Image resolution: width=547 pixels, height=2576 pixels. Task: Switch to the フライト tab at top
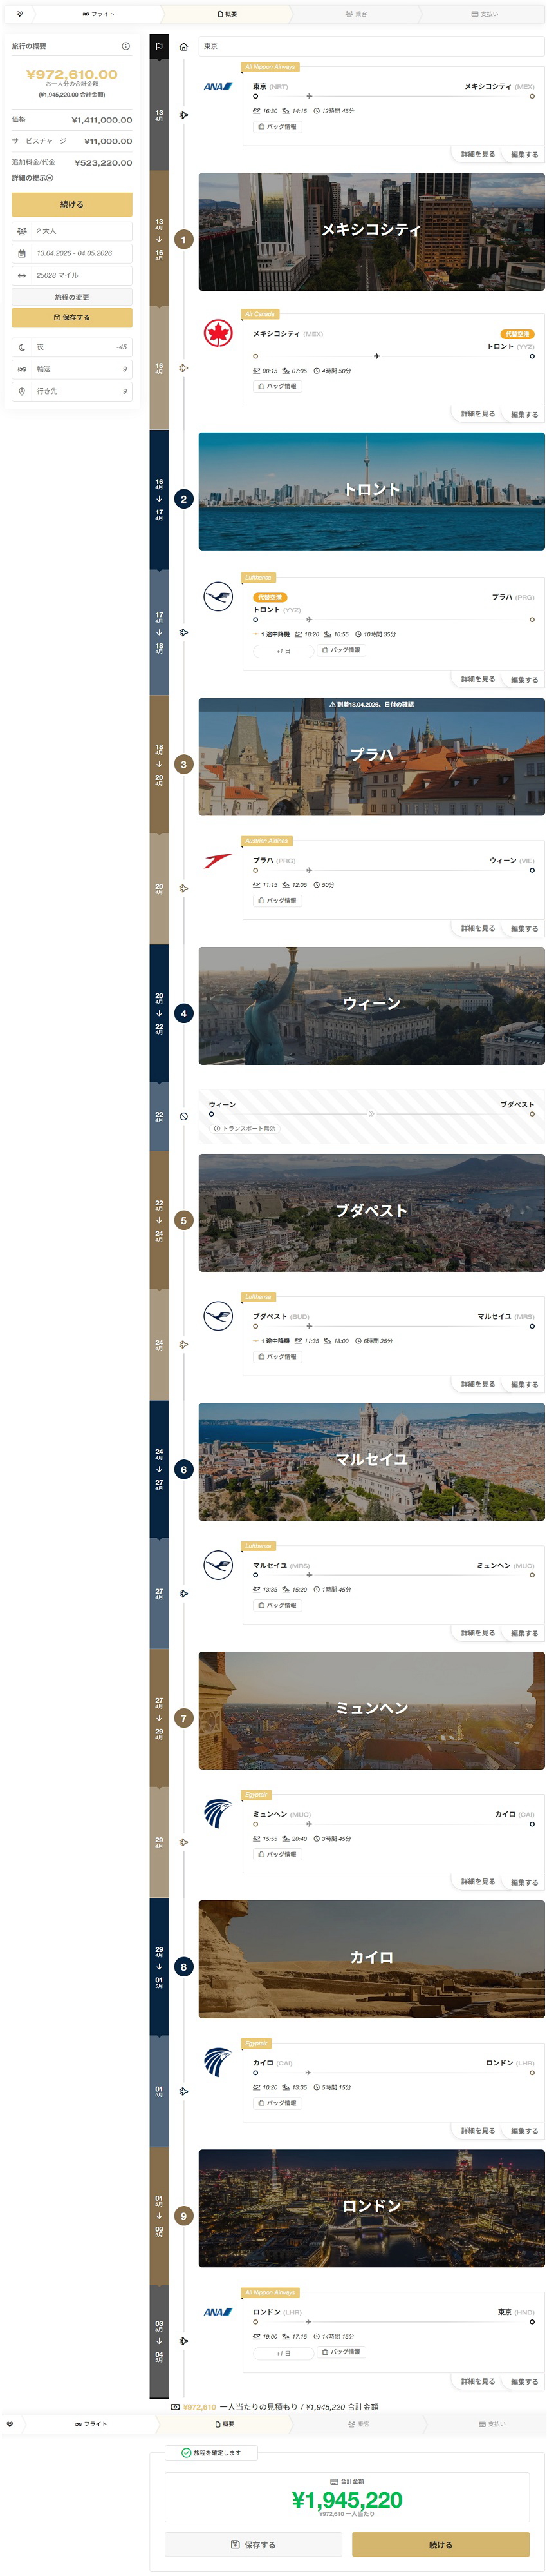98,14
